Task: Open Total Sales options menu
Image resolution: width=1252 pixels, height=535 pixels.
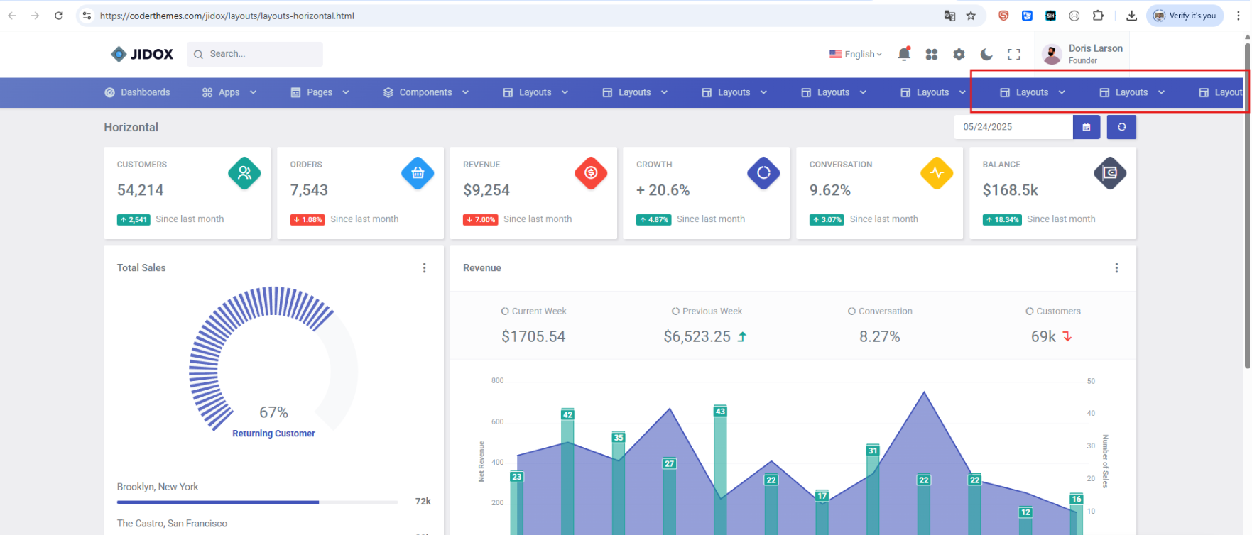Action: [x=425, y=268]
